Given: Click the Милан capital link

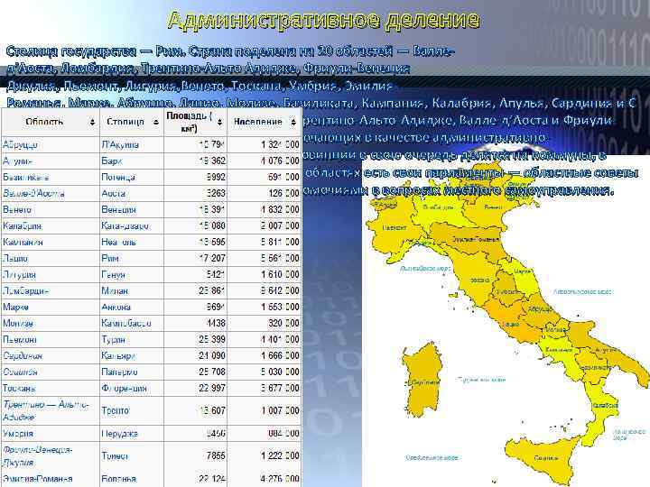Looking at the screenshot, I should pos(115,290).
